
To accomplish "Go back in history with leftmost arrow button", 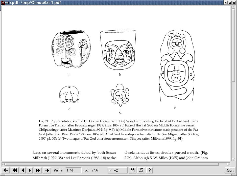I will point(6,170).
